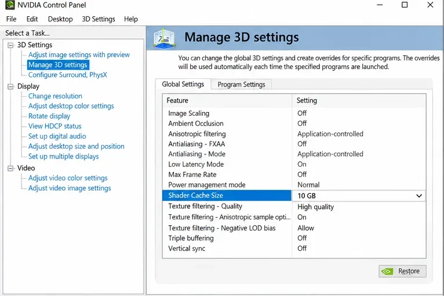The image size is (444, 296).
Task: Collapse the Video tree node
Action: point(10,168)
